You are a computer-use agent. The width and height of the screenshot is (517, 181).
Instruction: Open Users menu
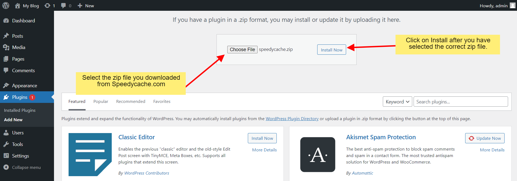click(27, 133)
